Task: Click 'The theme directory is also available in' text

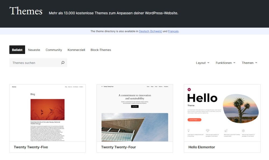Action: coord(114,31)
